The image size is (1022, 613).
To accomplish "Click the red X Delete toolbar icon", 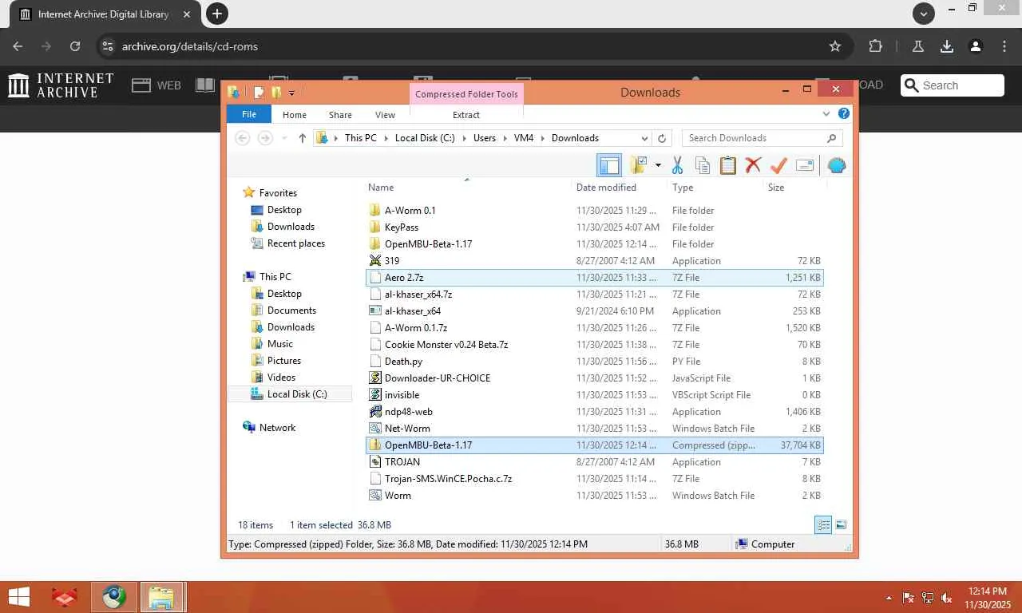I will click(753, 165).
